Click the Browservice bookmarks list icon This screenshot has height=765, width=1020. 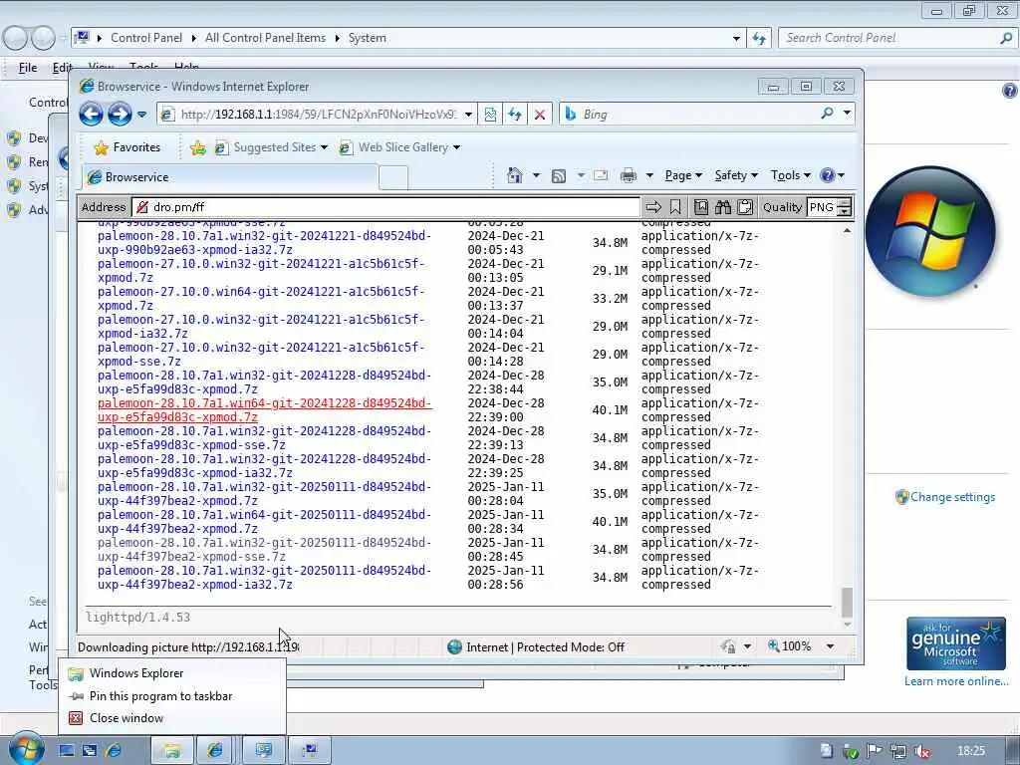pos(701,207)
